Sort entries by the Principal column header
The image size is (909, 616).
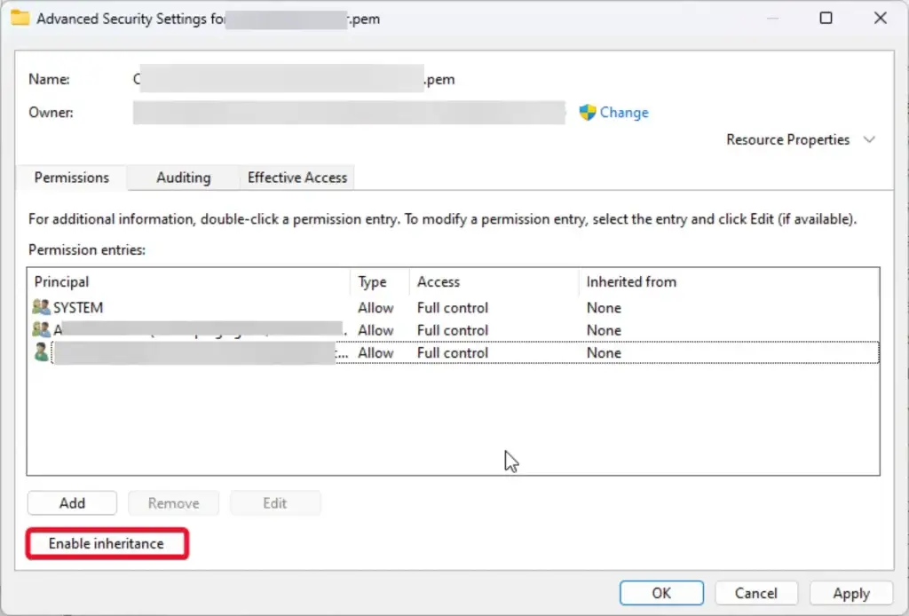pos(62,282)
